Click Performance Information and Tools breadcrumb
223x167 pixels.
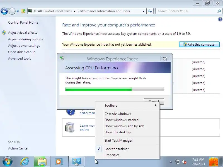pyautogui.click(x=104, y=11)
